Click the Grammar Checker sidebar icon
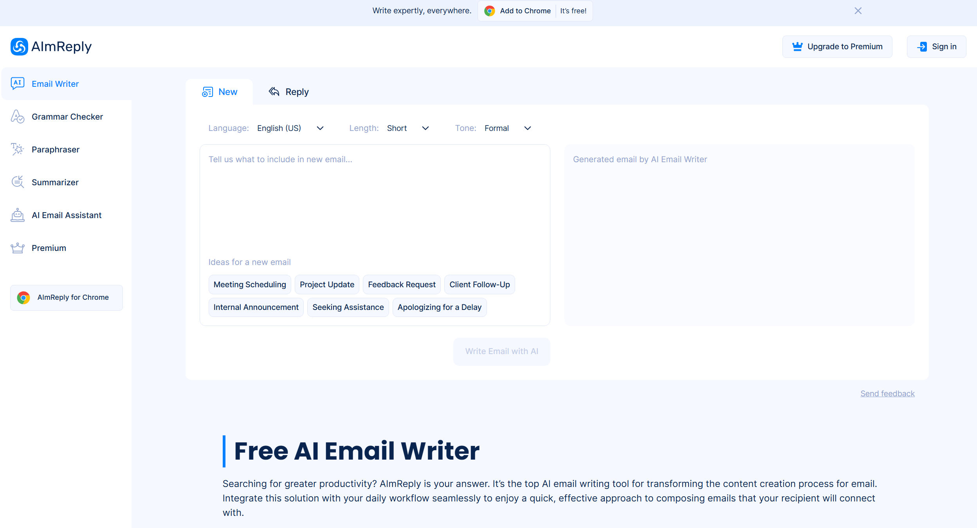 [18, 116]
